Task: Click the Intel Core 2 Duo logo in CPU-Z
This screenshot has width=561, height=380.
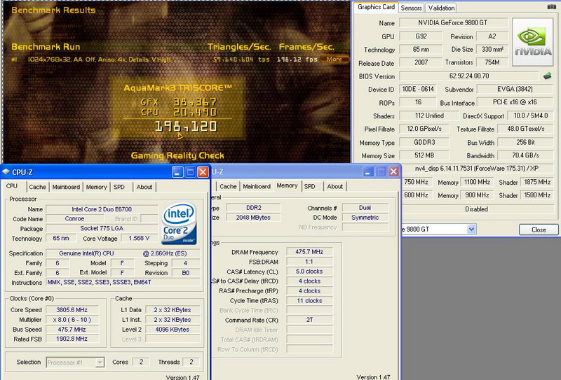Action: coord(179,223)
